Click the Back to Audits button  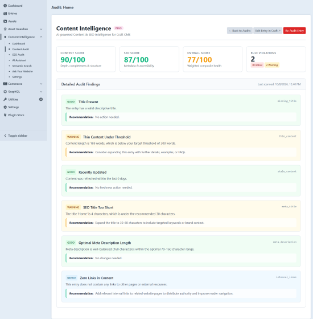(x=240, y=31)
